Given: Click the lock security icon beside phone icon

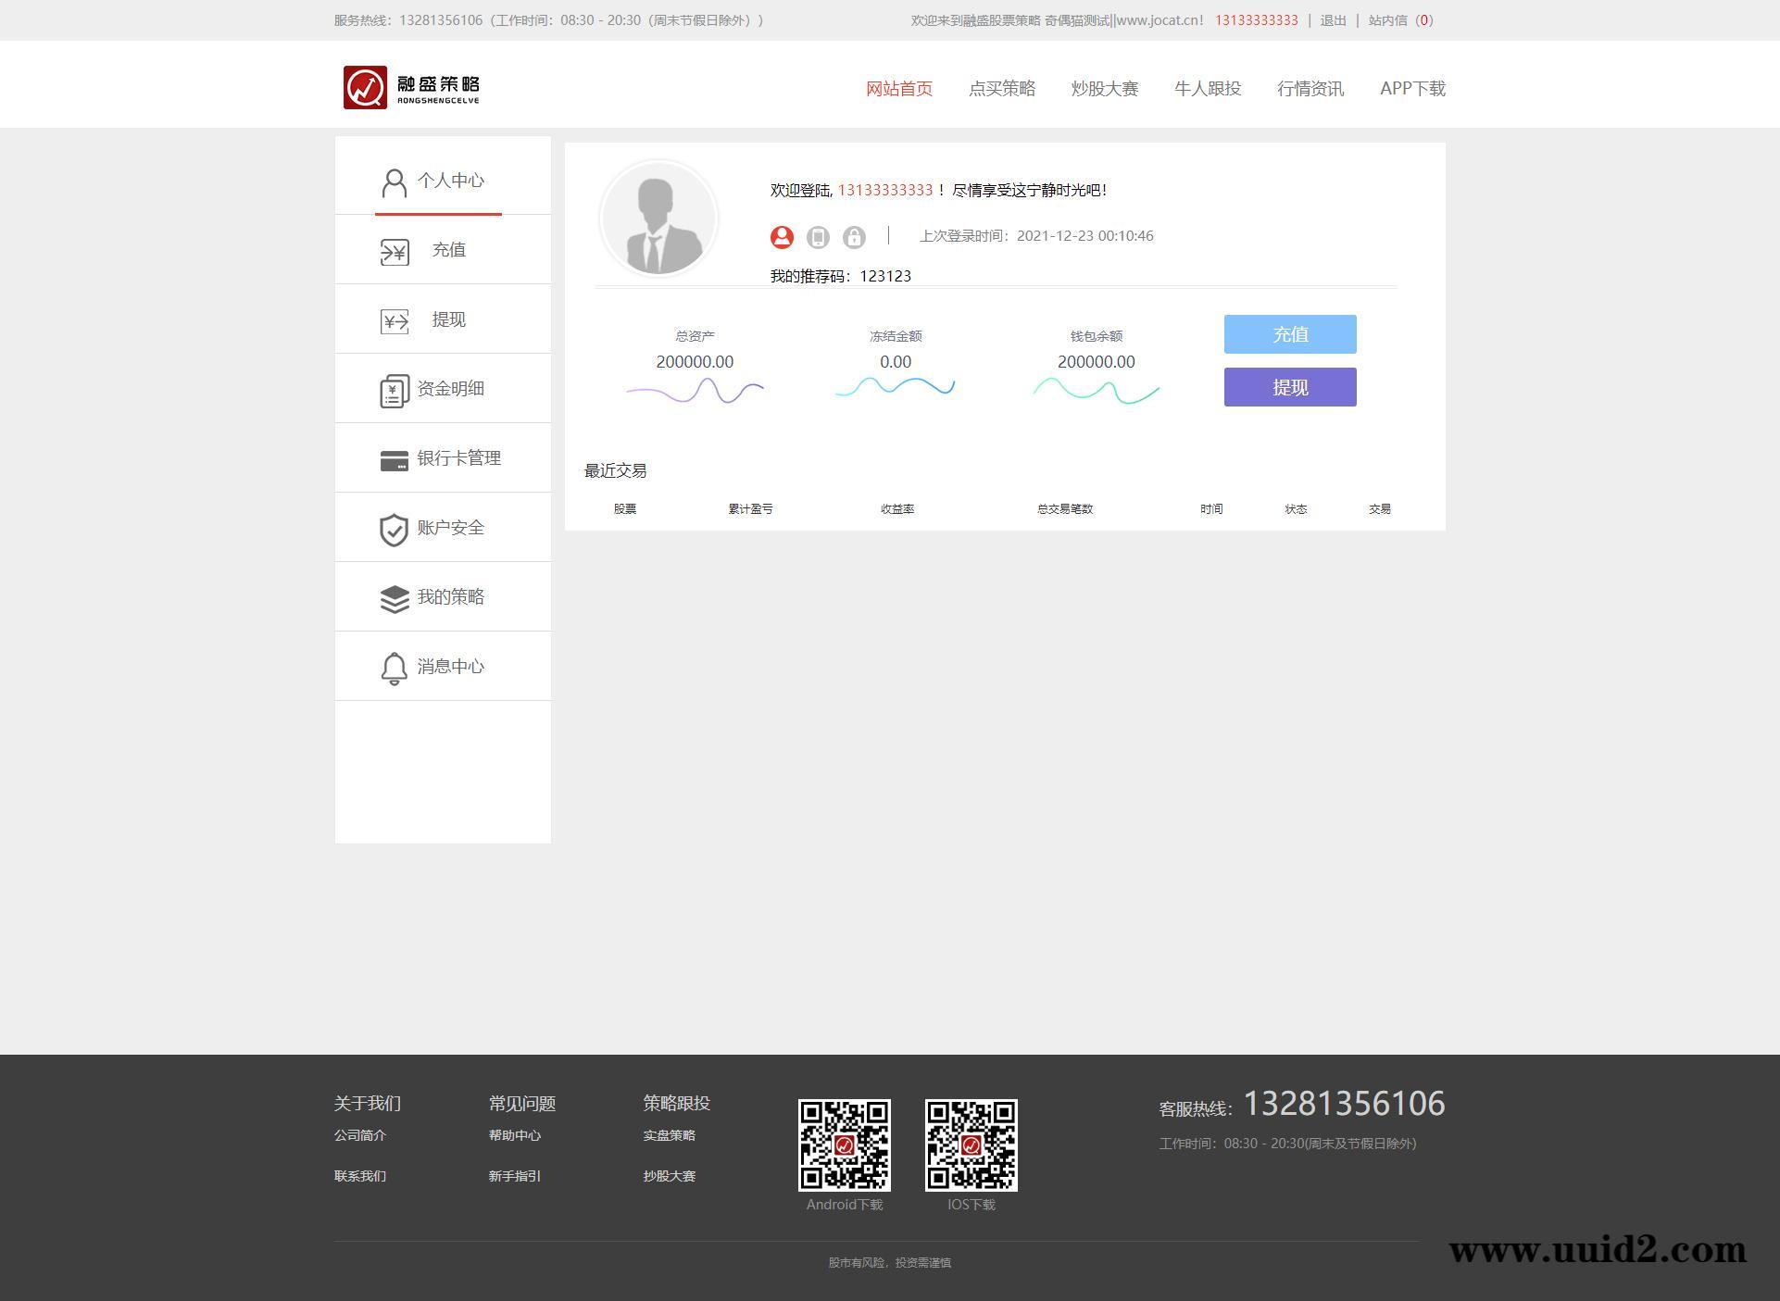Looking at the screenshot, I should 854,237.
